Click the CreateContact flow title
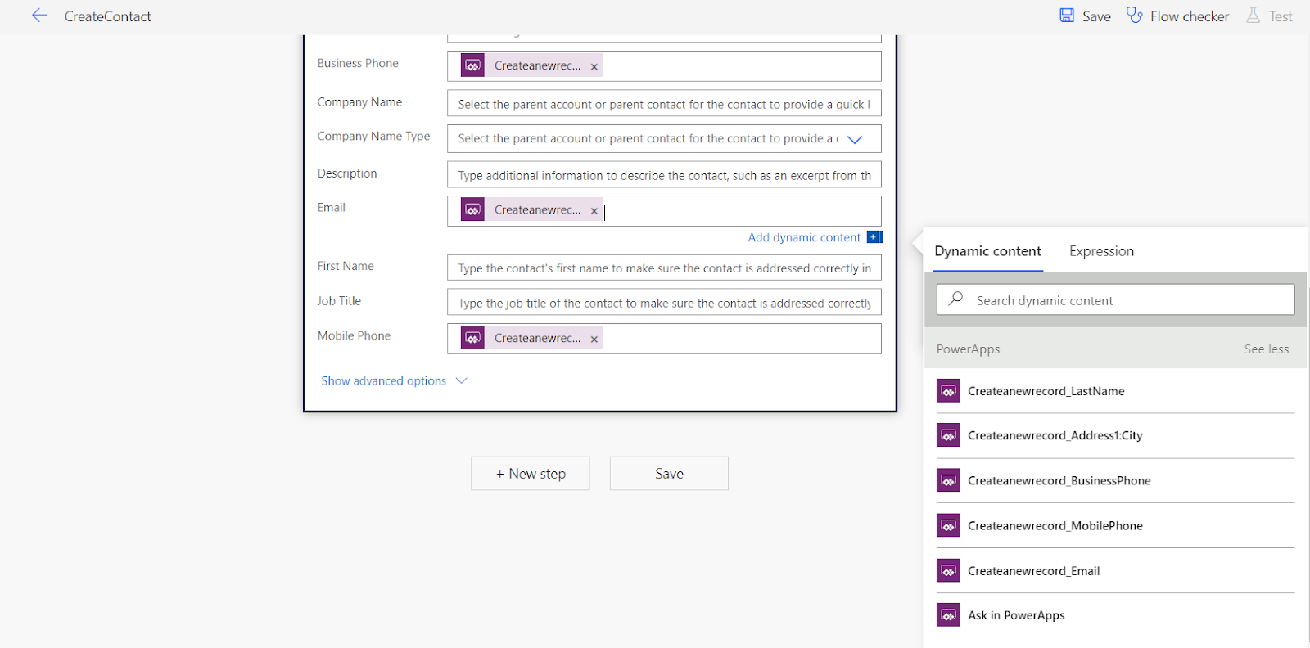1310x648 pixels. tap(108, 16)
